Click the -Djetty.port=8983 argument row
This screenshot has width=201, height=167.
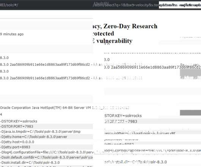(46, 147)
